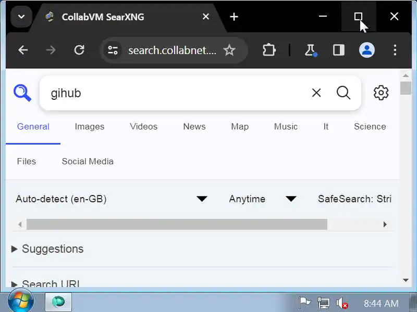Image resolution: width=417 pixels, height=312 pixels.
Task: Open the Auto-detect (en-GB) language dropdown
Action: (x=112, y=199)
